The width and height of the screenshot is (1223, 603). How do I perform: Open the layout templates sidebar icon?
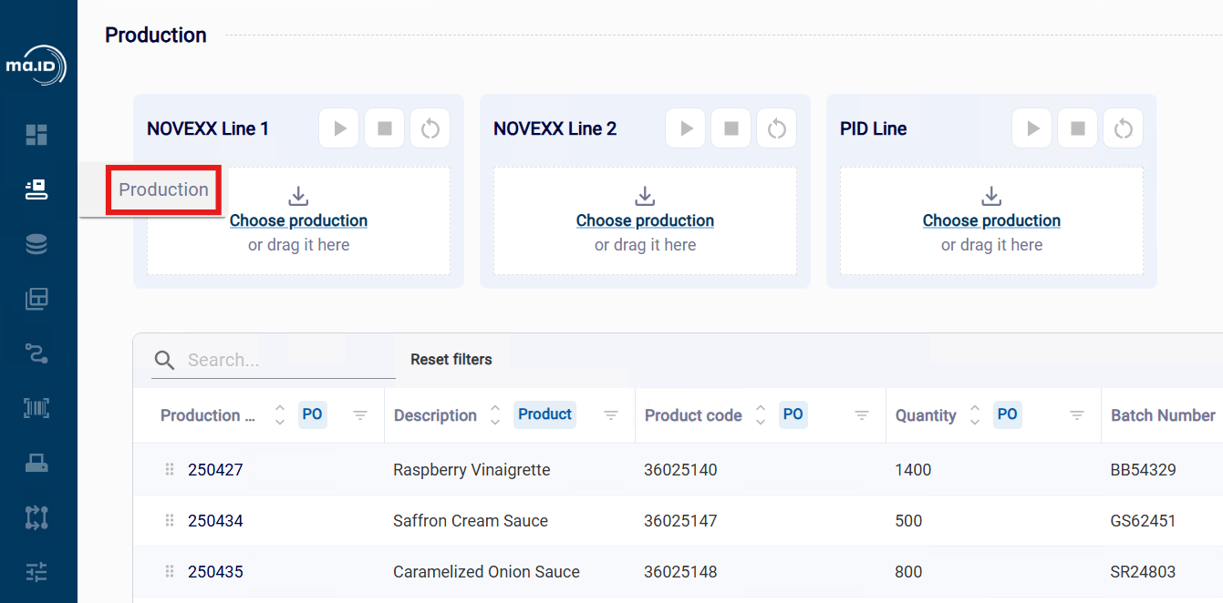(x=36, y=299)
